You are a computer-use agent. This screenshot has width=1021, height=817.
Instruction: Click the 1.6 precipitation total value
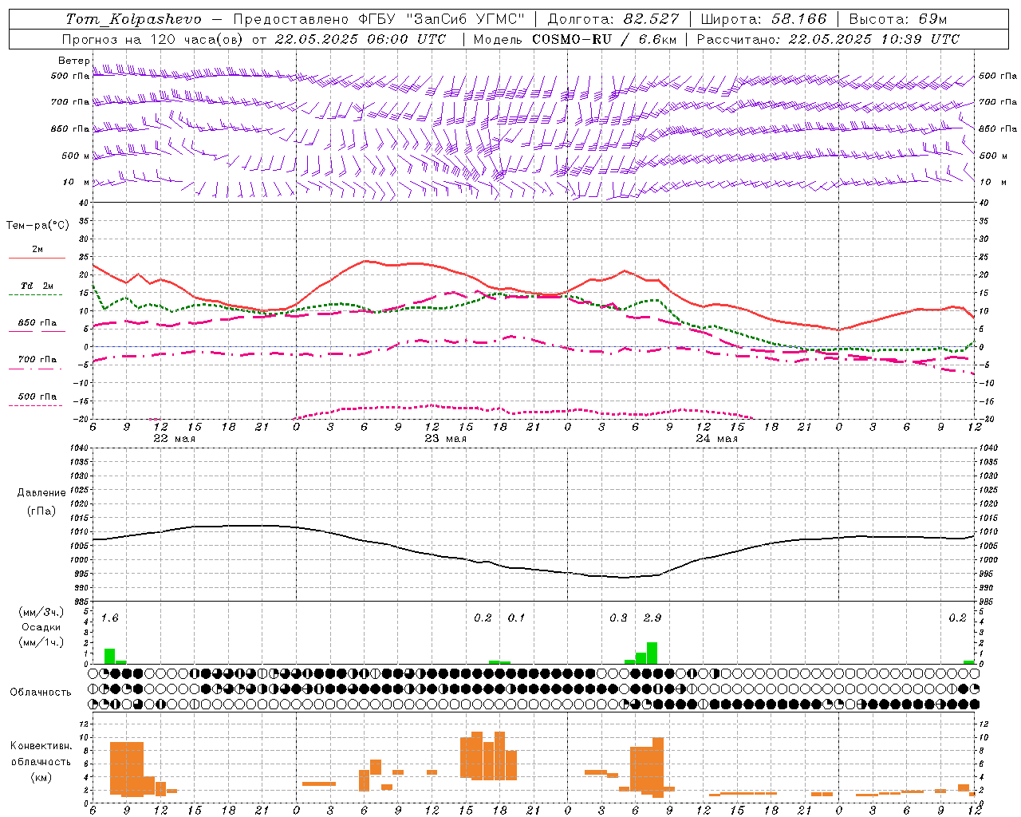pyautogui.click(x=110, y=618)
